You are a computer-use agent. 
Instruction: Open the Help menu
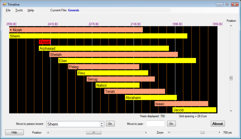(x=31, y=10)
